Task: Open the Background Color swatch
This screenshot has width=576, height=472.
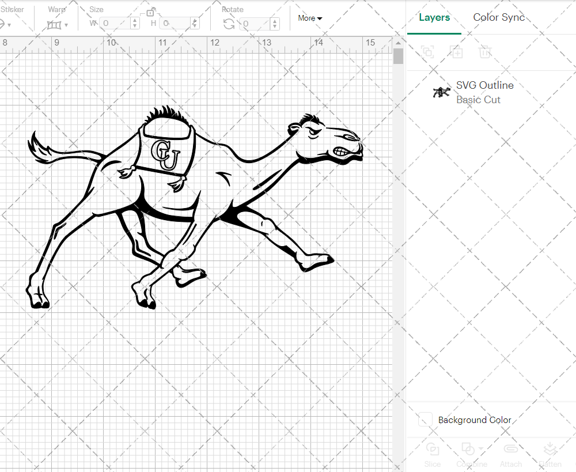Action: coord(425,420)
